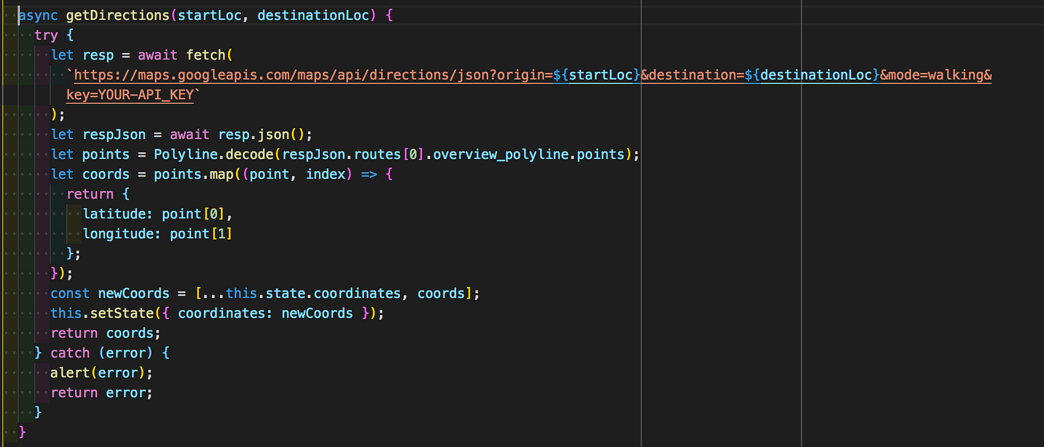The width and height of the screenshot is (1044, 447).
Task: Click the final closing magenta brace
Action: [22, 432]
